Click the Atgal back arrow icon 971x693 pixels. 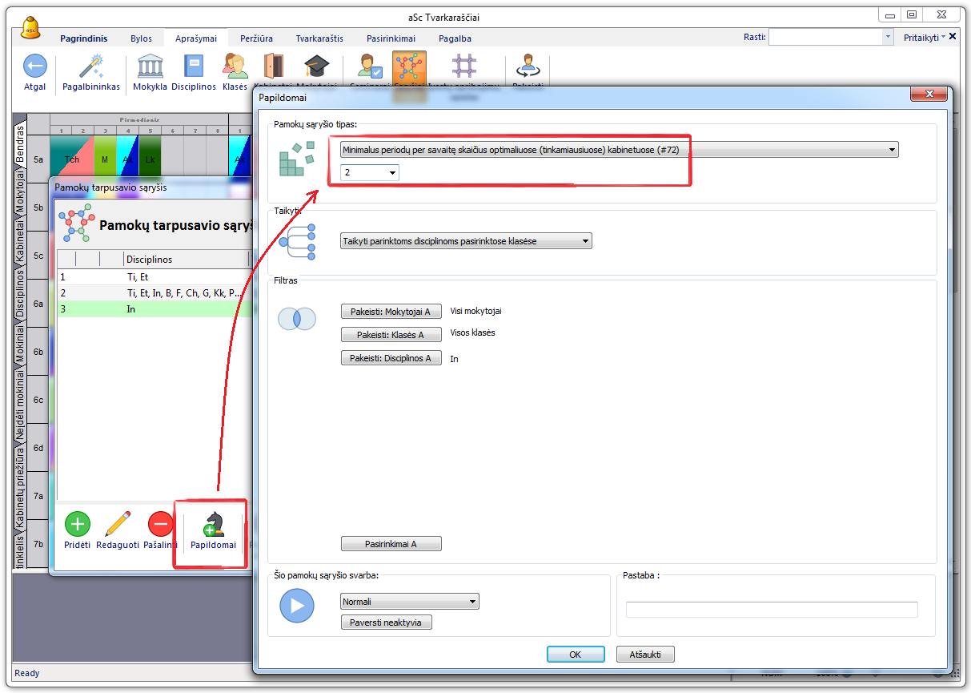click(34, 66)
